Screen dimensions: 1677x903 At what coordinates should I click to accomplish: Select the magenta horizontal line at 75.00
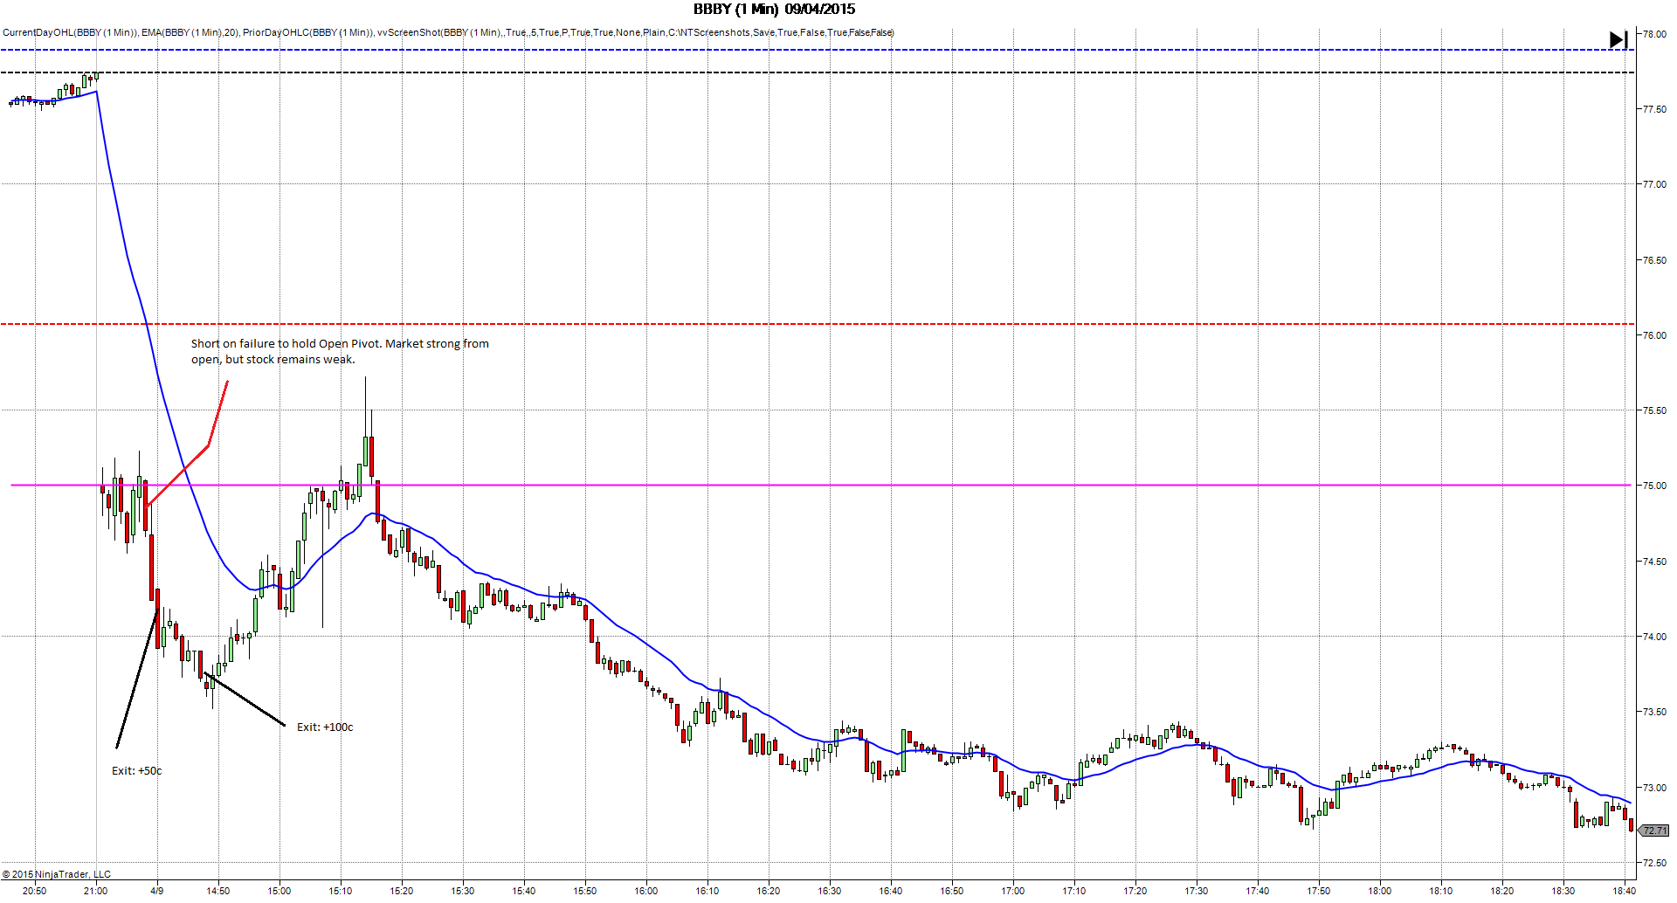point(821,485)
